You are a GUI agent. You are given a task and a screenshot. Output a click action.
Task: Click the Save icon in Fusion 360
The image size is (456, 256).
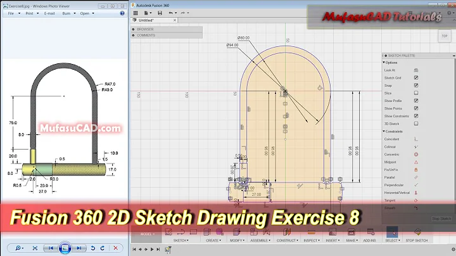point(160,13)
